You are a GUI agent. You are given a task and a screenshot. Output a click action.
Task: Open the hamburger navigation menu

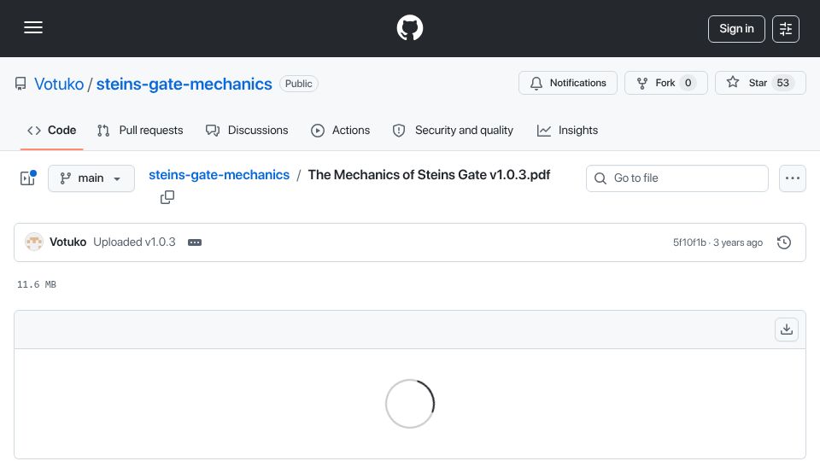[33, 27]
